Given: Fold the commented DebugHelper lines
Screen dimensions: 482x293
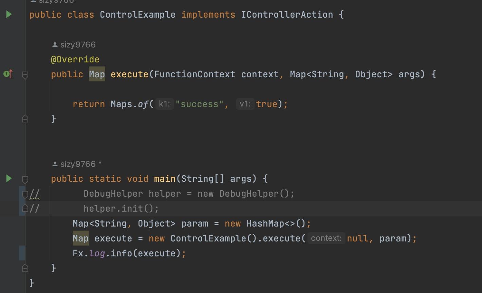Looking at the screenshot, I should (25, 194).
